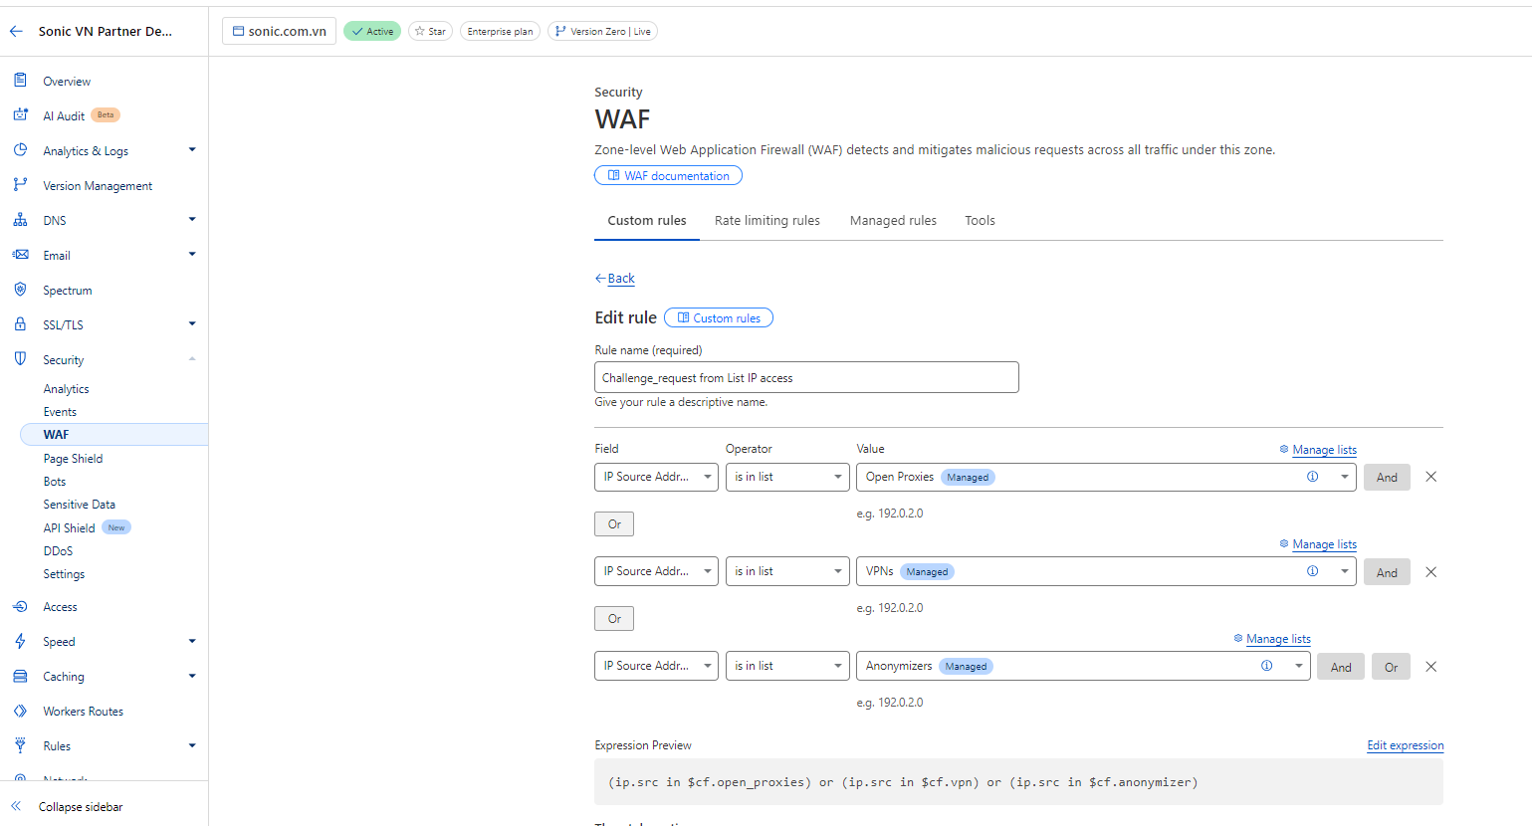Switch to Rate limiting rules tab
The image size is (1532, 826).
click(x=766, y=221)
